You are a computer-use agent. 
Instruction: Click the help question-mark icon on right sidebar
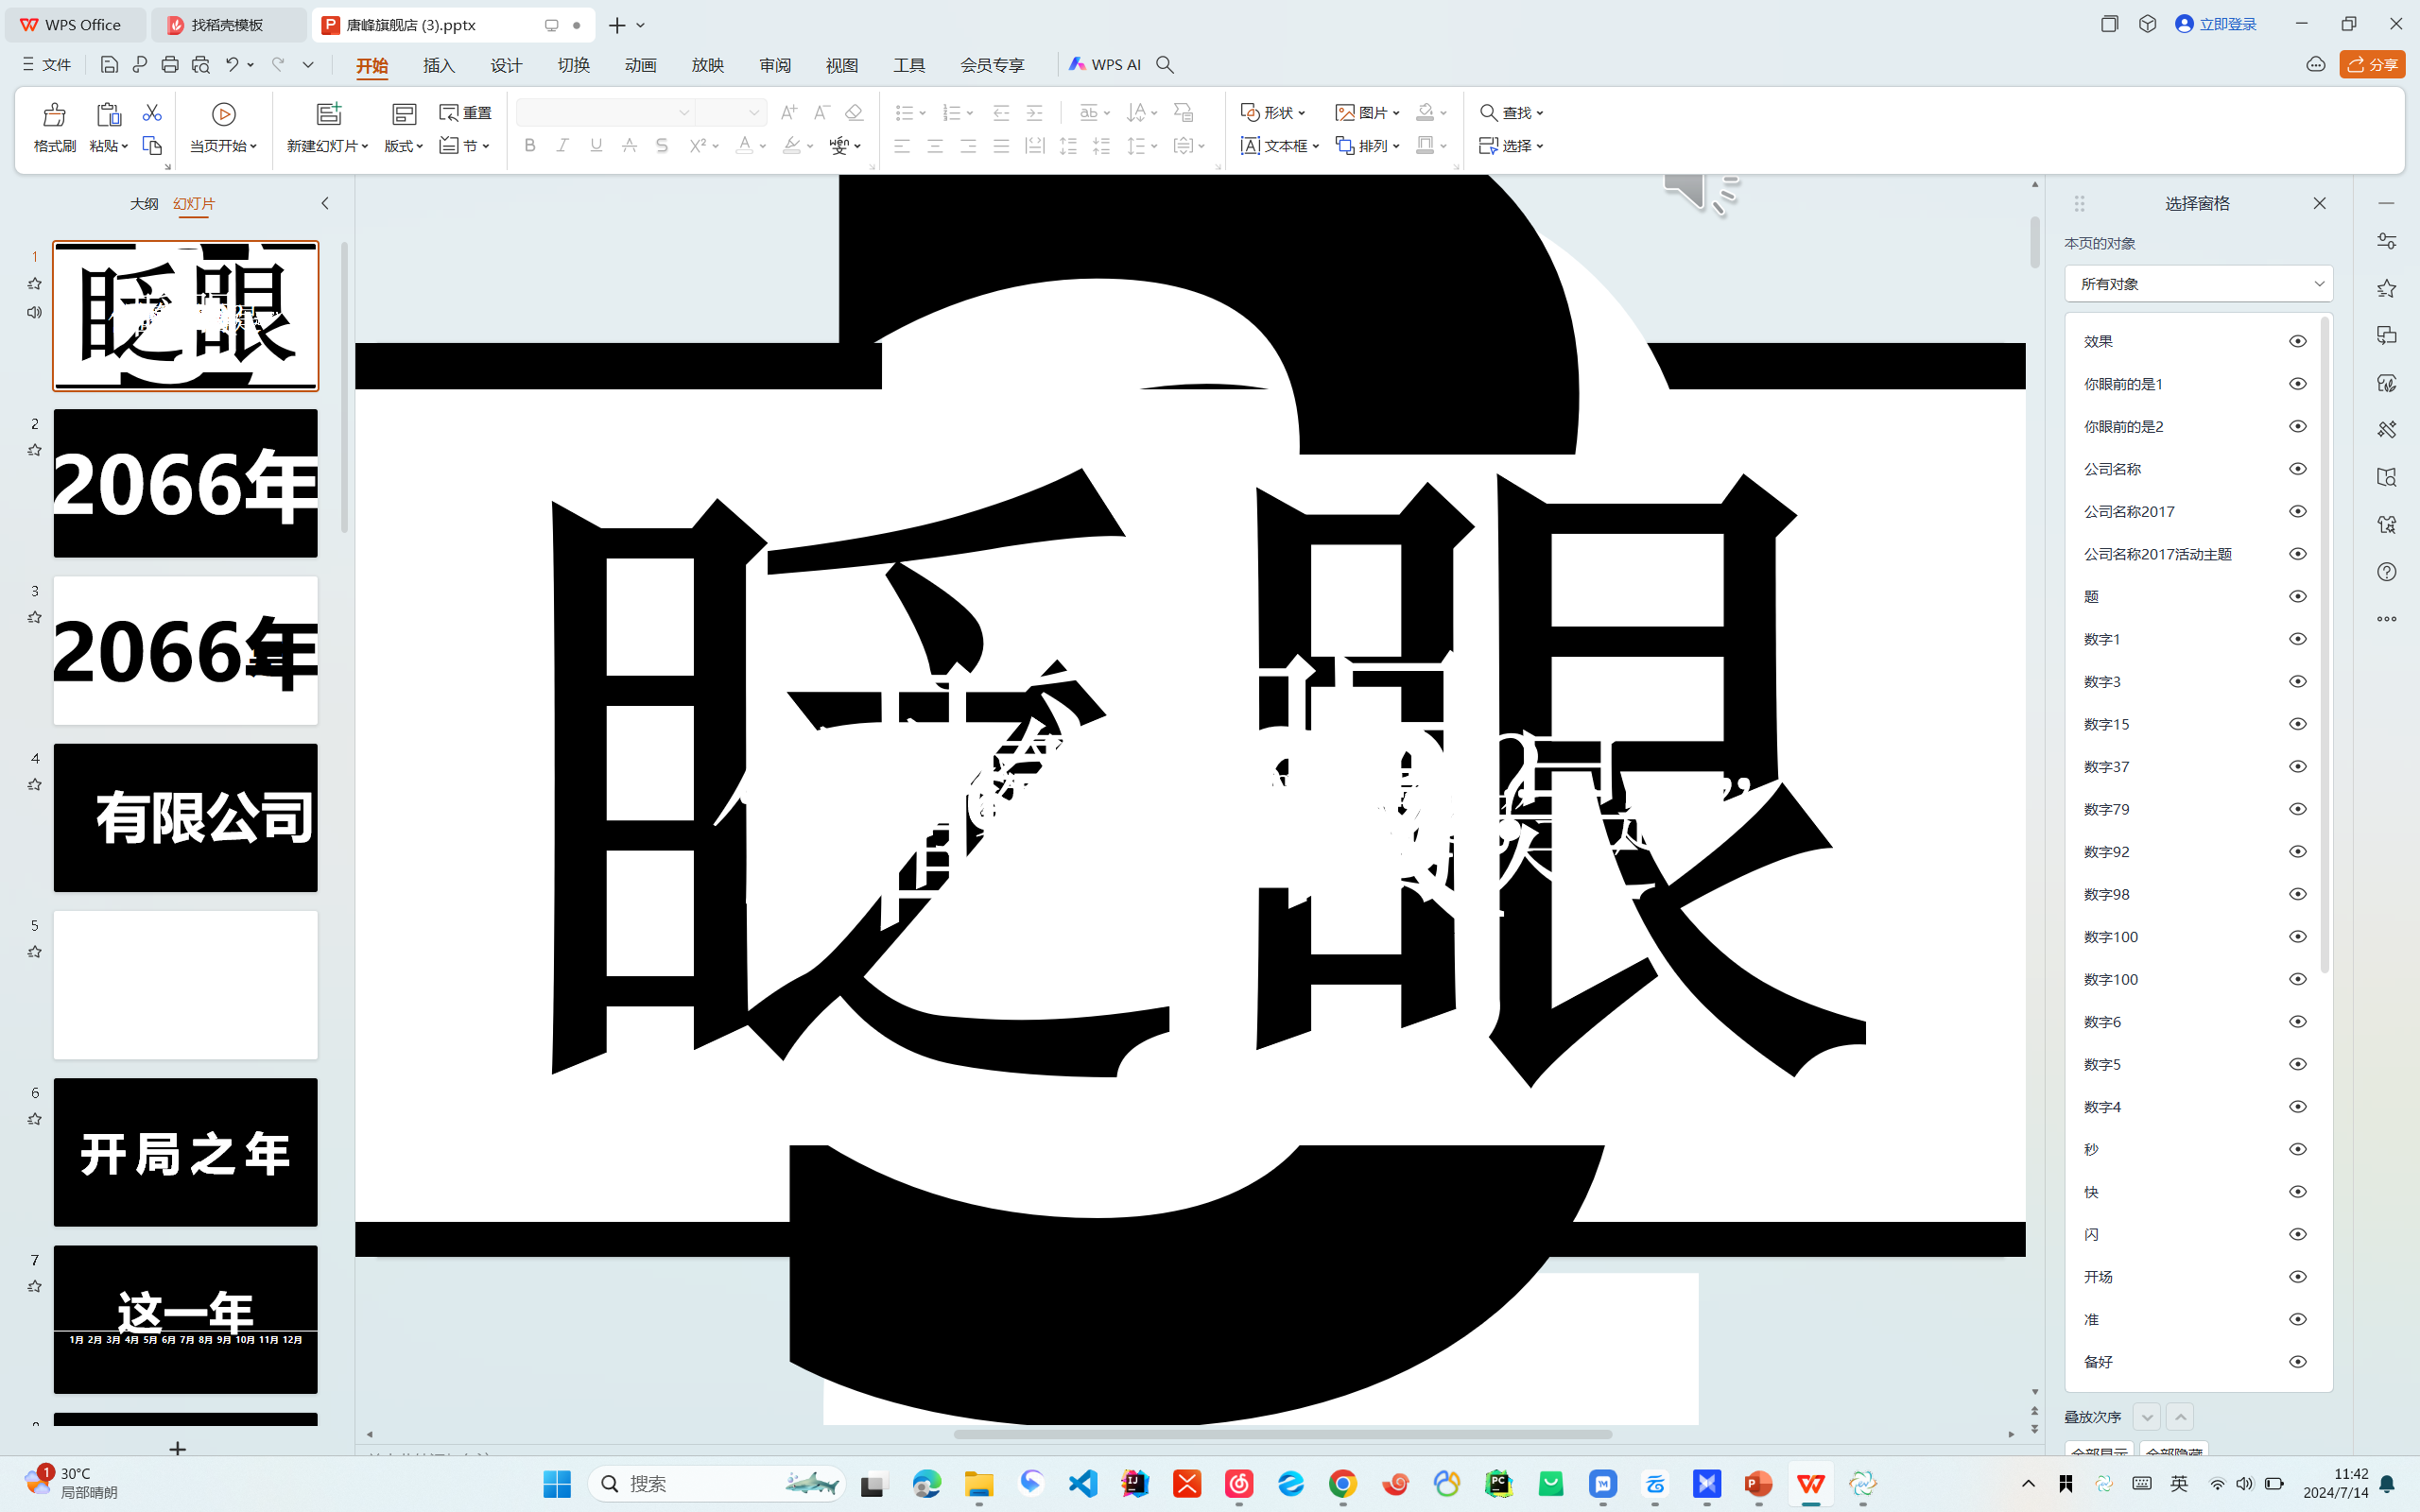click(2387, 571)
